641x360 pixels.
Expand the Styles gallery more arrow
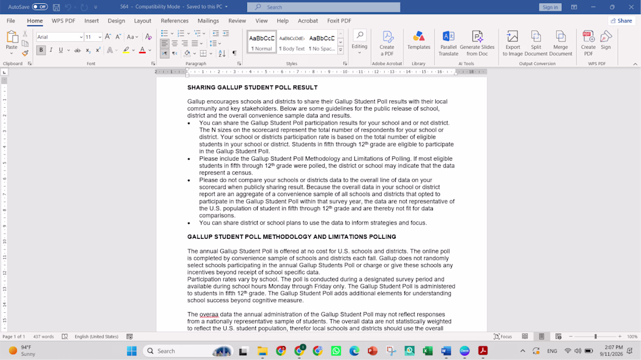[x=340, y=50]
